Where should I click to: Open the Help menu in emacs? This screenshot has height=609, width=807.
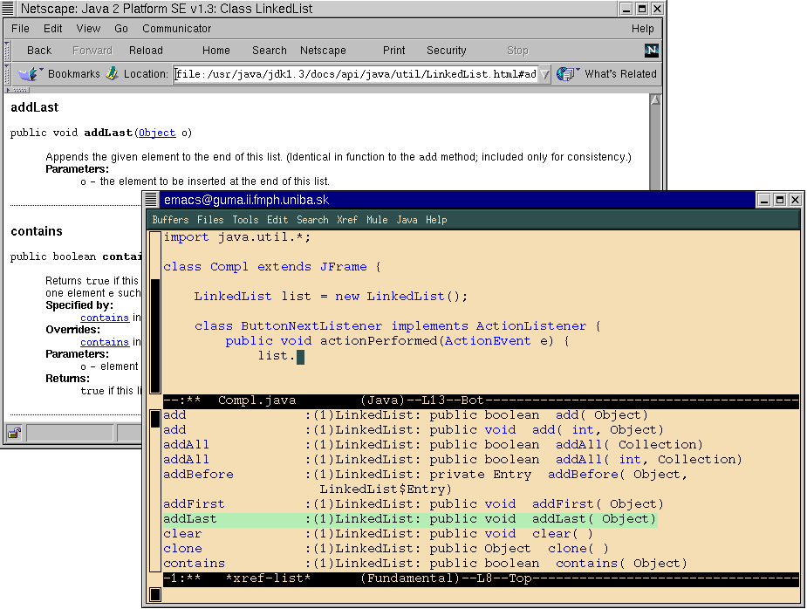(x=436, y=220)
